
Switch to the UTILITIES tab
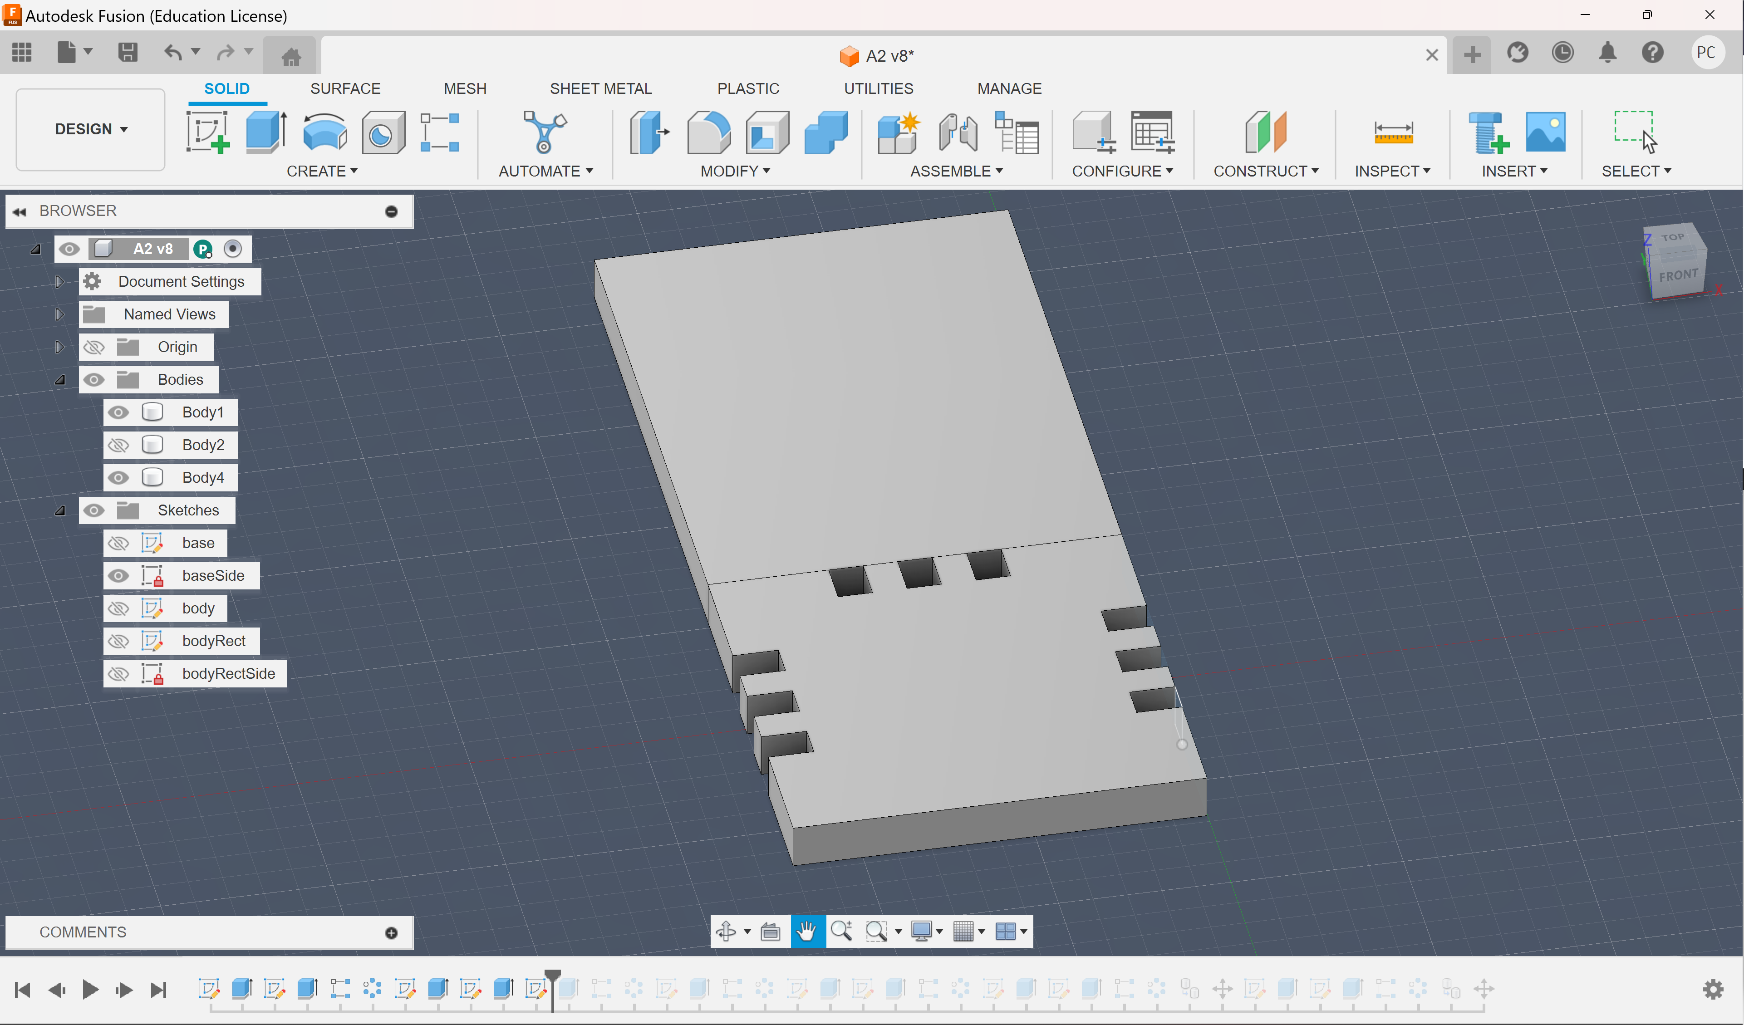[878, 88]
